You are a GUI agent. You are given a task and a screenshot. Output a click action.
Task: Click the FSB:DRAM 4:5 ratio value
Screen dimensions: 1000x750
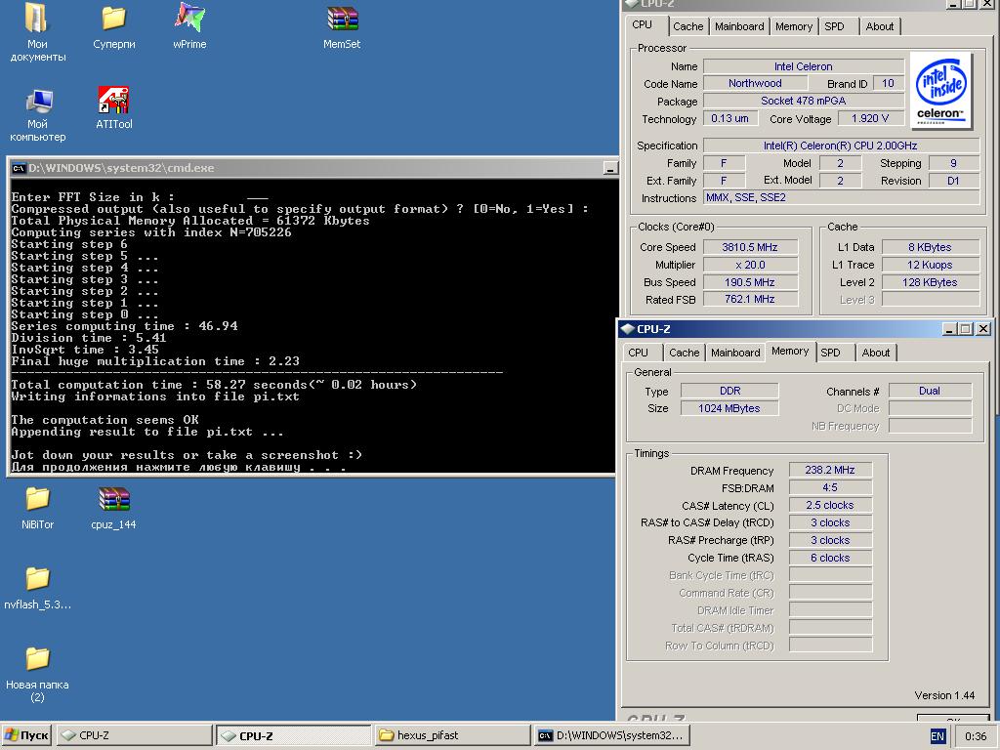[830, 487]
